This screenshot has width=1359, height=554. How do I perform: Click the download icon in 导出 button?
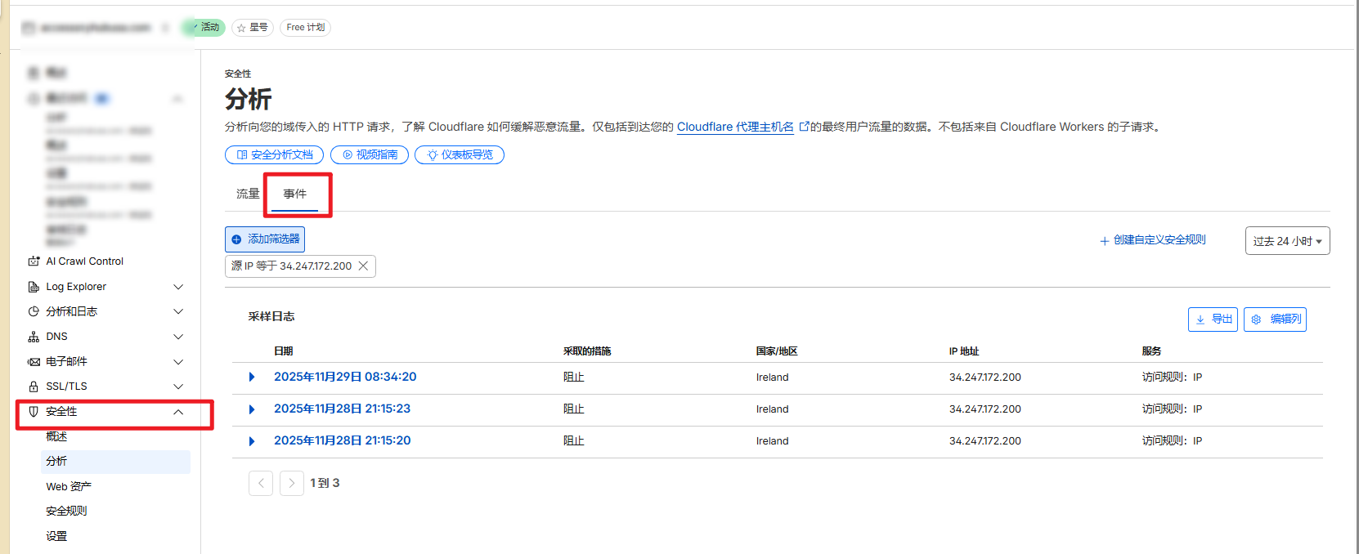coord(1200,319)
